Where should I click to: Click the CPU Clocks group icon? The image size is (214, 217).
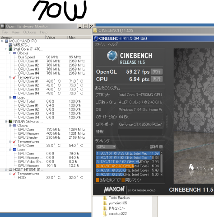coord(14,53)
